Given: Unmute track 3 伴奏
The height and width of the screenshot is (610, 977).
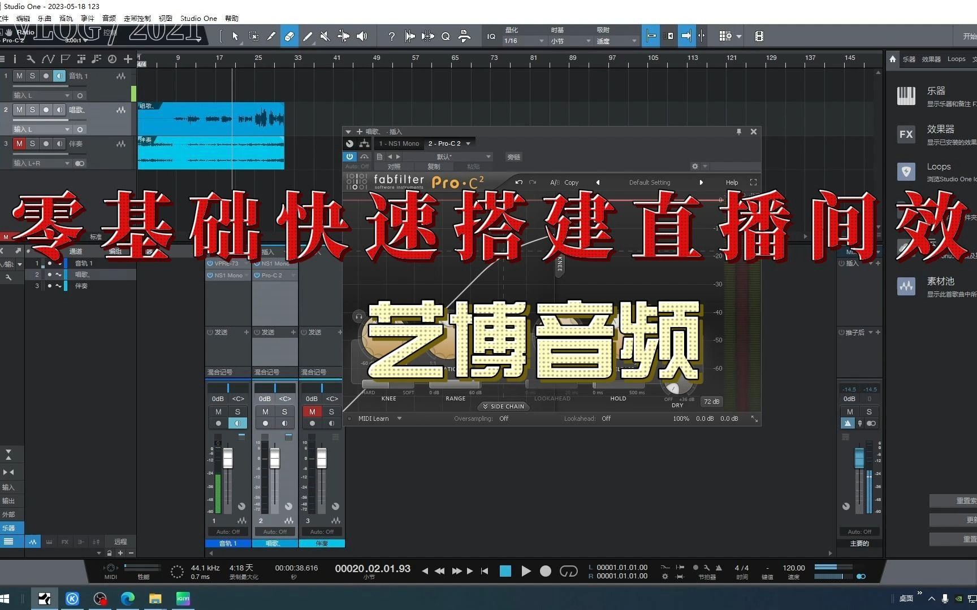Looking at the screenshot, I should (x=20, y=143).
